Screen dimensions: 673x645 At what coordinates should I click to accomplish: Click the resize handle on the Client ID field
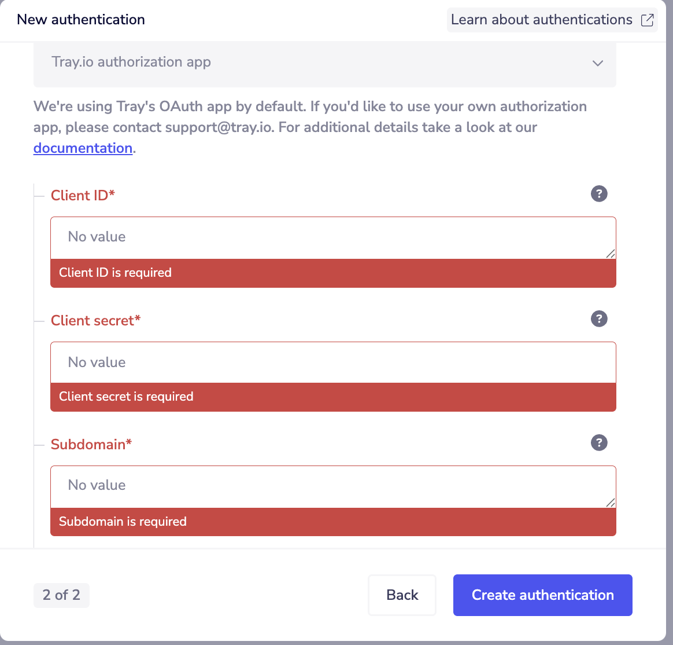(611, 254)
